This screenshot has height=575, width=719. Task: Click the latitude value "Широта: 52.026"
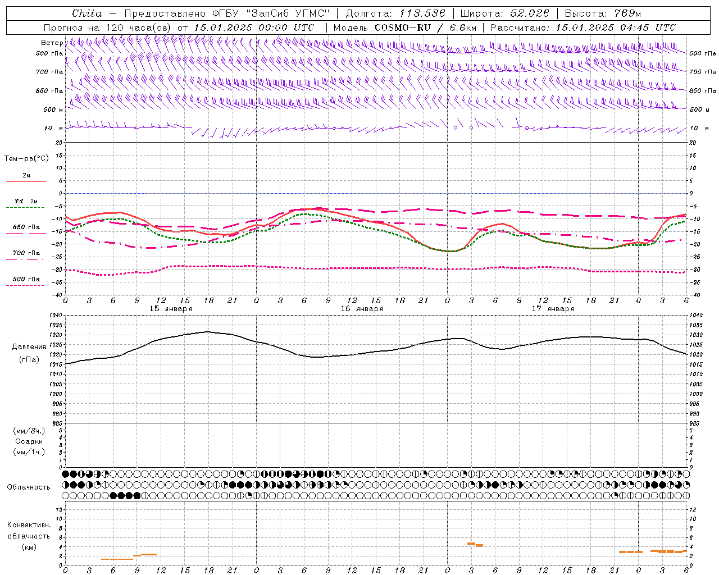point(504,13)
